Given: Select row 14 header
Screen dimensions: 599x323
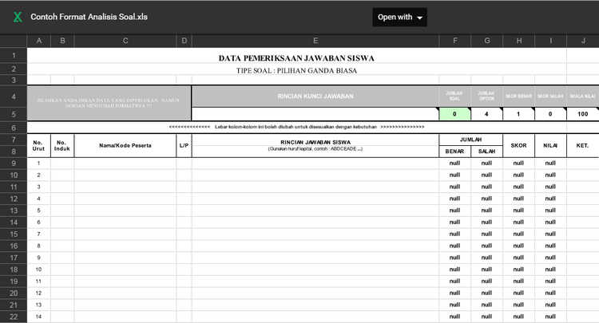Looking at the screenshot, I should (x=14, y=223).
